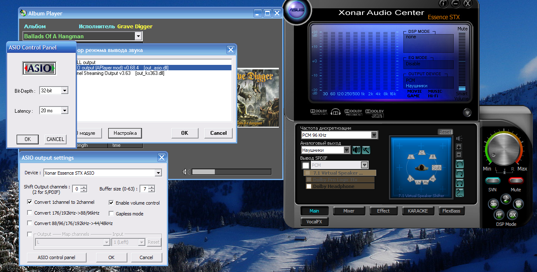This screenshot has width=537, height=272.
Task: Open the Ballads Of A Hangman album dropdown
Action: (139, 36)
